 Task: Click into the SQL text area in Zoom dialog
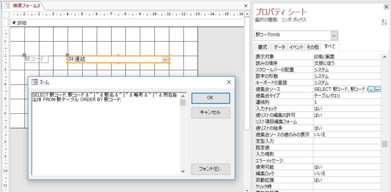coord(106,133)
